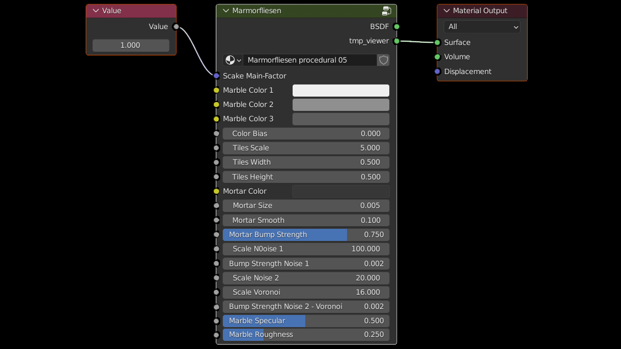Viewport: 621px width, 349px height.
Task: Click the Value node output socket
Action: point(176,26)
